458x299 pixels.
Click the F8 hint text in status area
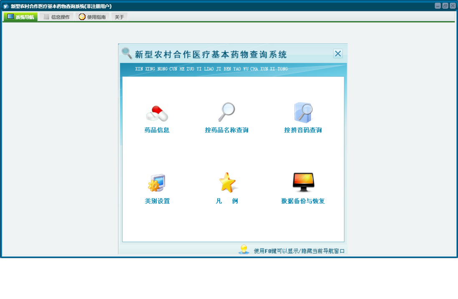[299, 251]
